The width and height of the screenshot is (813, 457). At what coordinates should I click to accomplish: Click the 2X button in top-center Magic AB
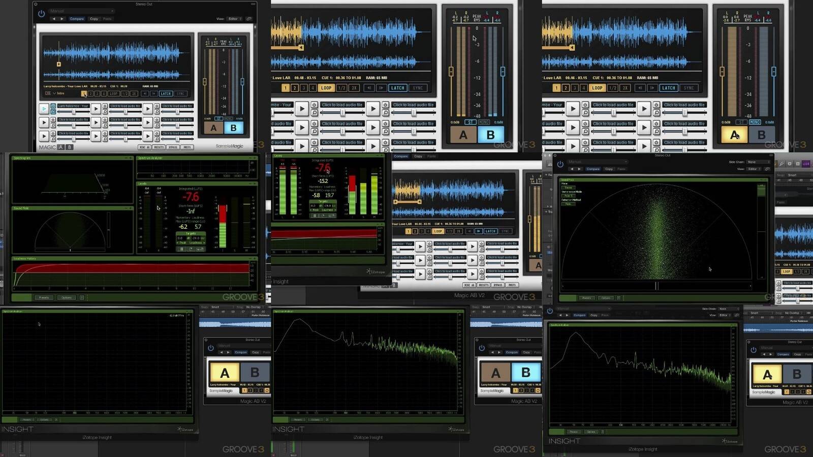pos(354,88)
